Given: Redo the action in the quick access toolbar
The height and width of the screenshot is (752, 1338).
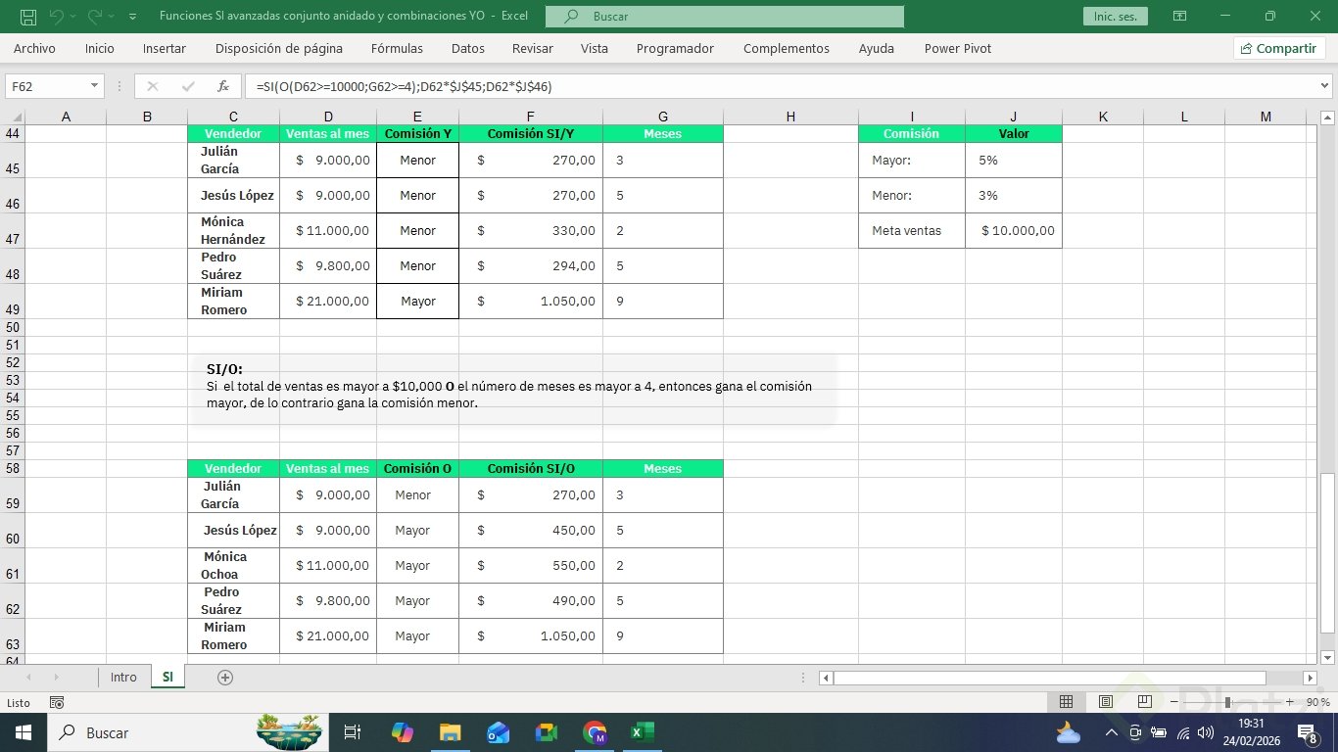Looking at the screenshot, I should coord(94,17).
